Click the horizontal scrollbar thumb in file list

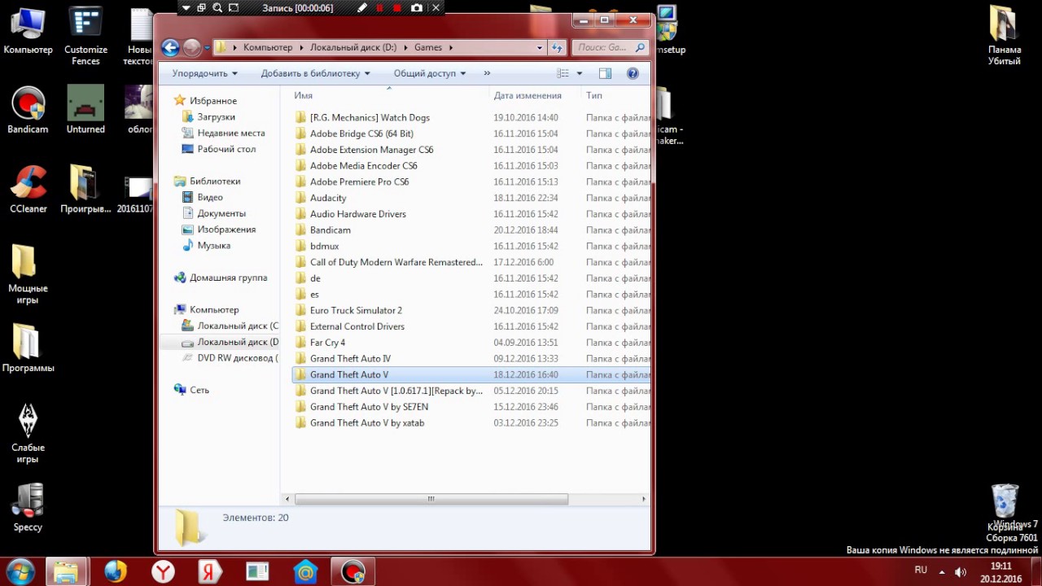[x=431, y=499]
